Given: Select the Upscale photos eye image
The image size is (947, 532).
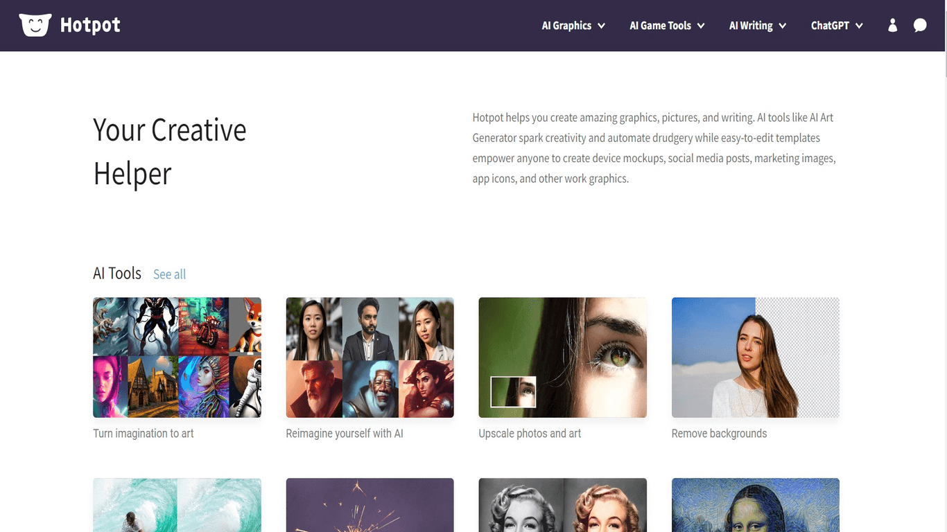Looking at the screenshot, I should click(562, 357).
